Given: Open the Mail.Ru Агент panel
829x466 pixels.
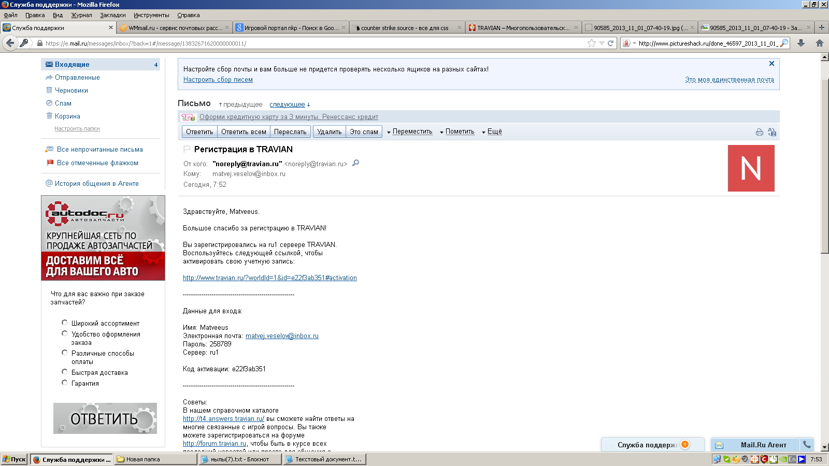Looking at the screenshot, I should click(763, 445).
